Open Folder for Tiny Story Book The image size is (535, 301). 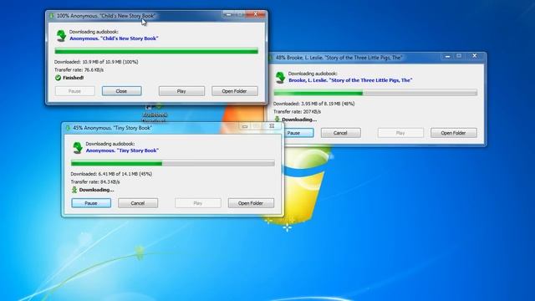point(251,203)
